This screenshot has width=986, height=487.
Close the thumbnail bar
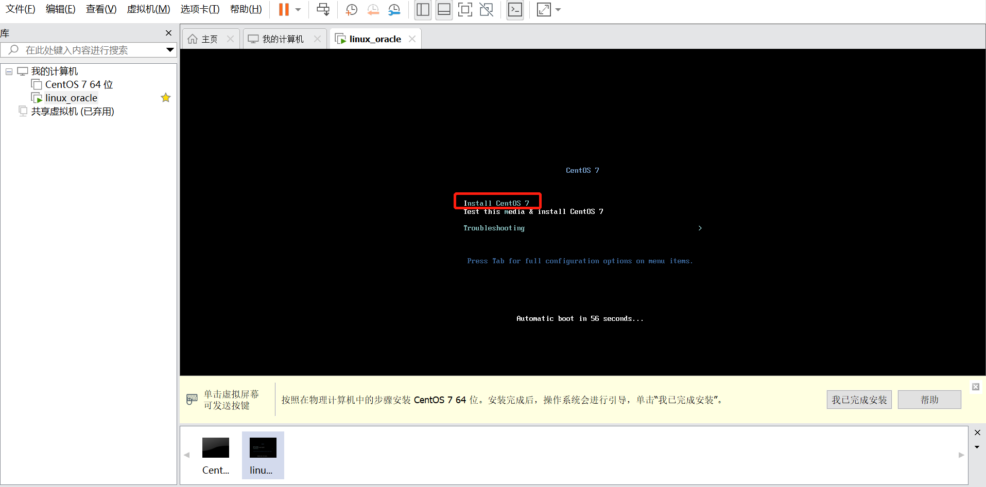click(977, 432)
